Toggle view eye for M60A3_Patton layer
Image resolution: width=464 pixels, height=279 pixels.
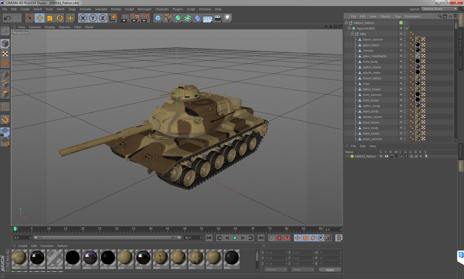386,156
